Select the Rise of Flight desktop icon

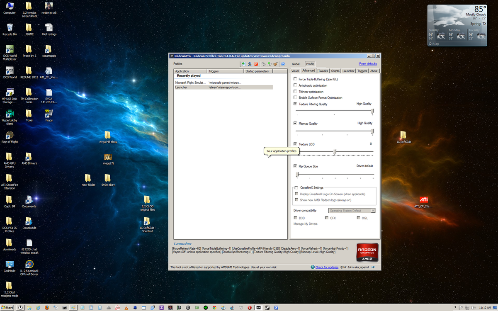click(x=10, y=137)
